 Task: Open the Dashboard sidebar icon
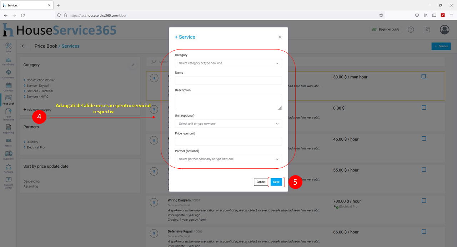[8, 60]
